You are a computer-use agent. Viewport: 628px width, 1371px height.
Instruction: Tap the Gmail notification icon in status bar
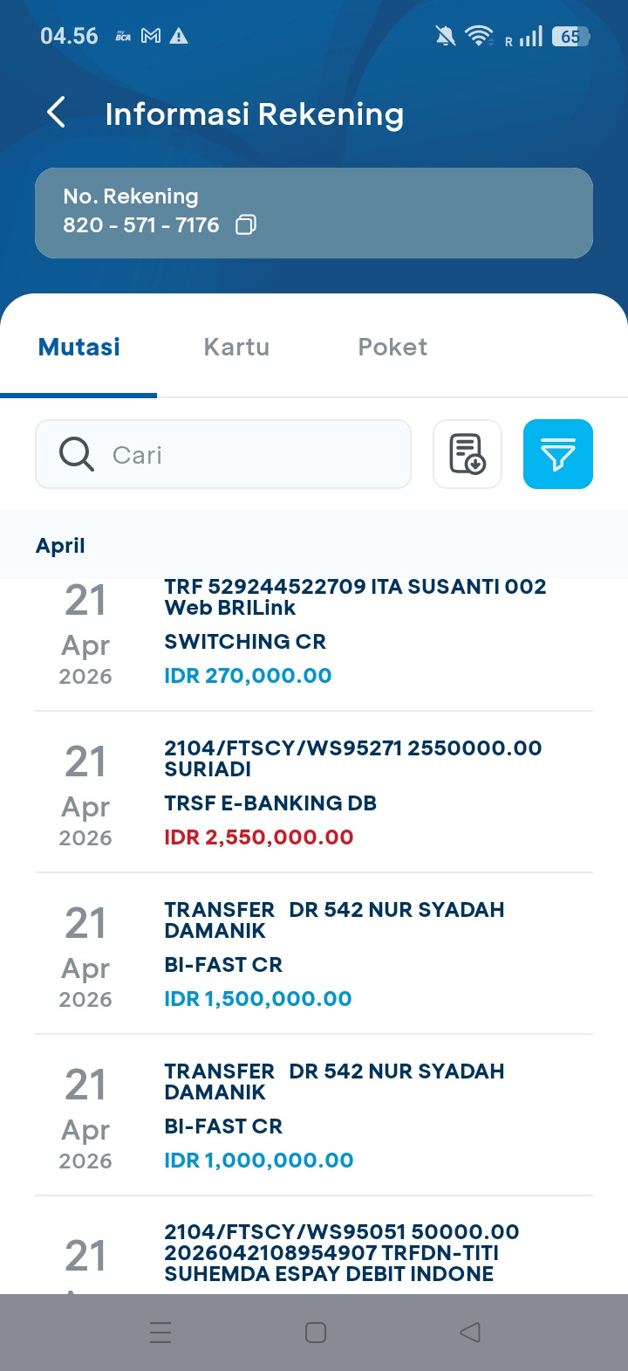point(151,36)
